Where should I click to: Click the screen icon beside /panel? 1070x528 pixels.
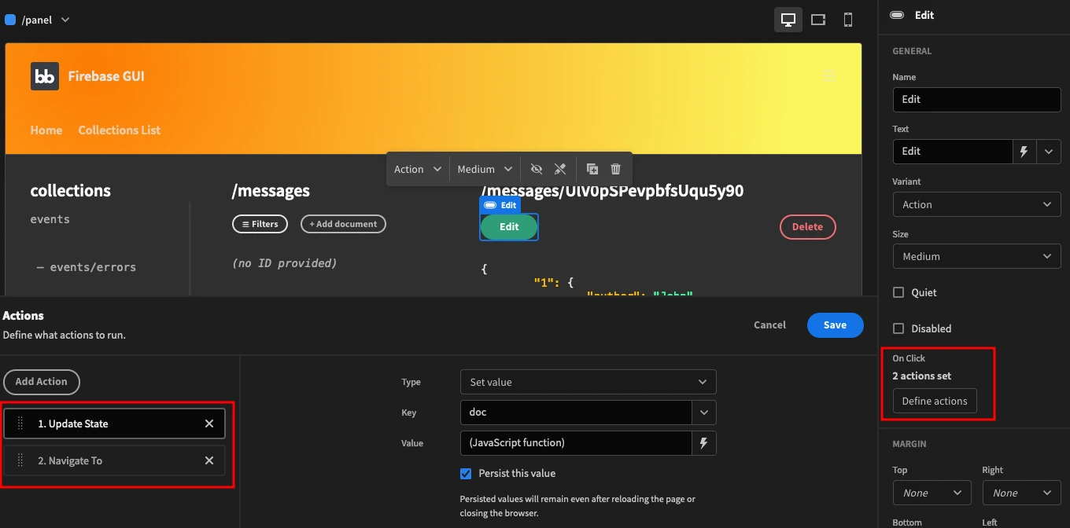pyautogui.click(x=10, y=20)
